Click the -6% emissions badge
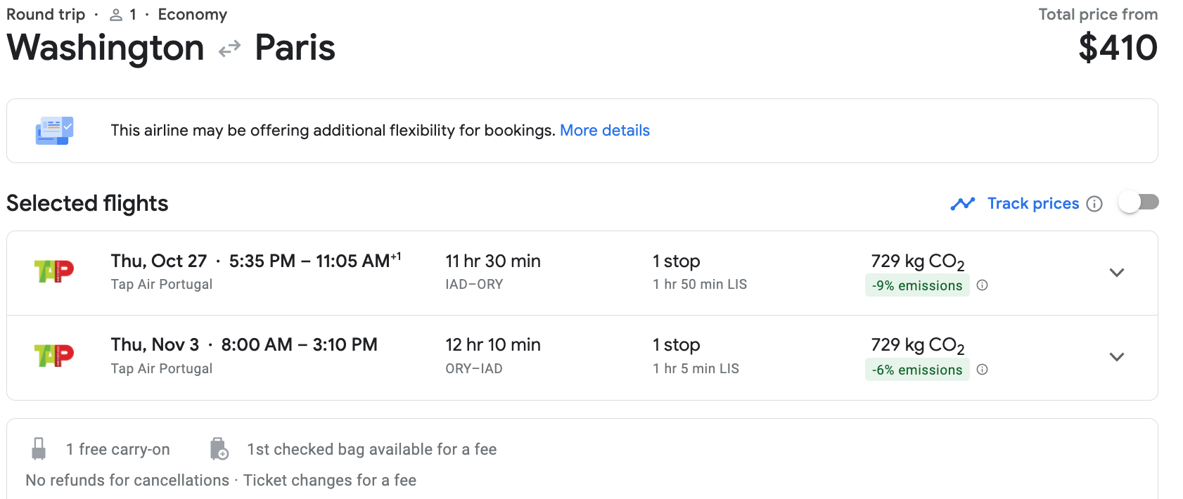 click(917, 370)
